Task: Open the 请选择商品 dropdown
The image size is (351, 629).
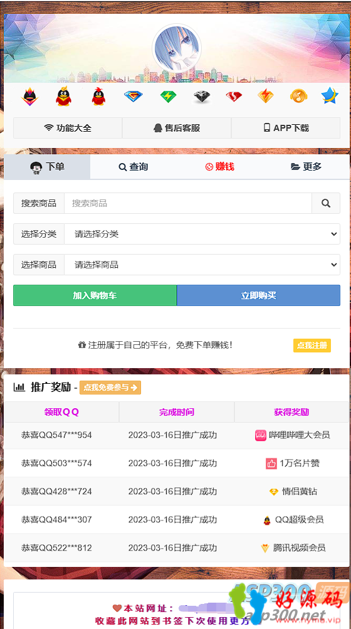Action: [x=202, y=265]
